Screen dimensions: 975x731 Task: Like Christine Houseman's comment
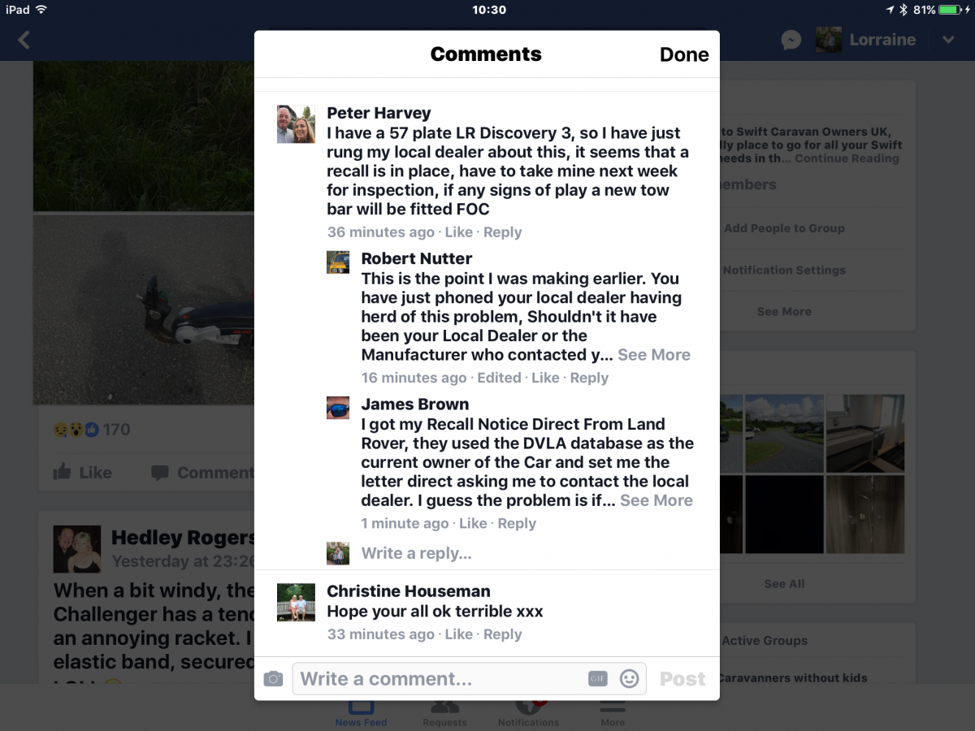coord(459,634)
